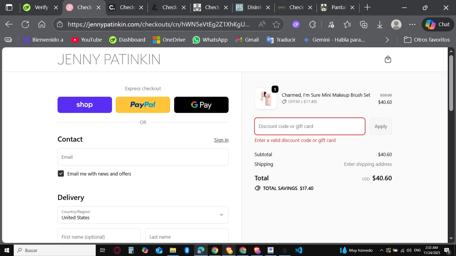Open the Gemini bookmark
456x256 pixels.
334,40
